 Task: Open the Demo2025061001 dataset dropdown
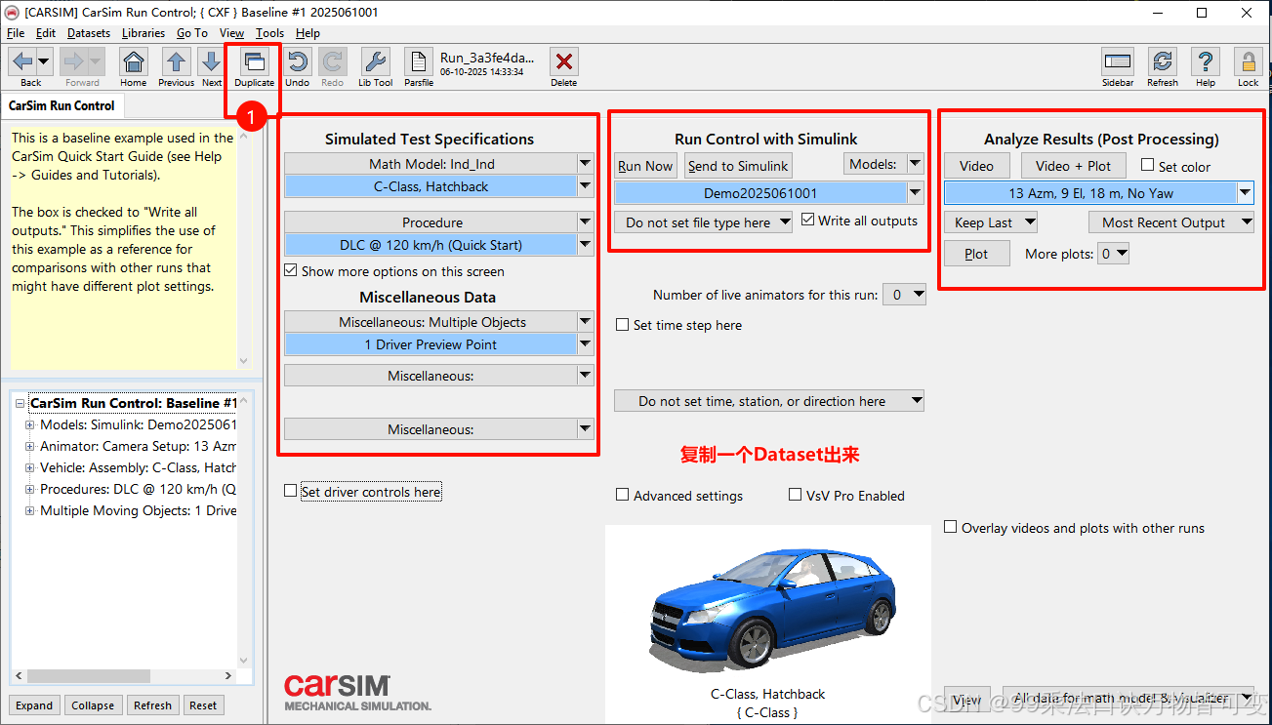pos(916,193)
